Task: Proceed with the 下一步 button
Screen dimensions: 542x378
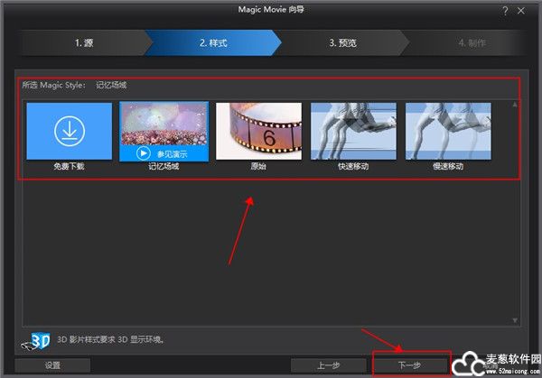Action: [x=409, y=366]
